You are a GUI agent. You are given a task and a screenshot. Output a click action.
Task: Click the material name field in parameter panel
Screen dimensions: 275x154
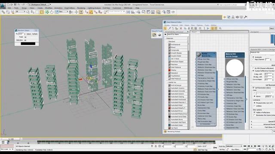(x=263, y=53)
